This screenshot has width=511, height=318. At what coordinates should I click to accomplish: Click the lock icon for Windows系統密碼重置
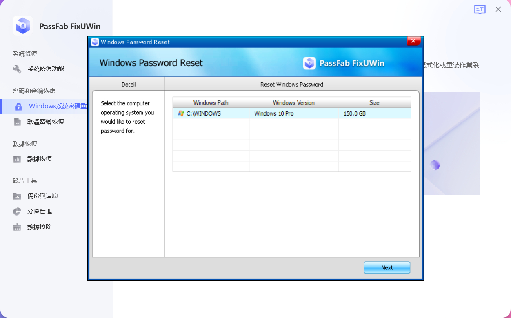pos(18,107)
